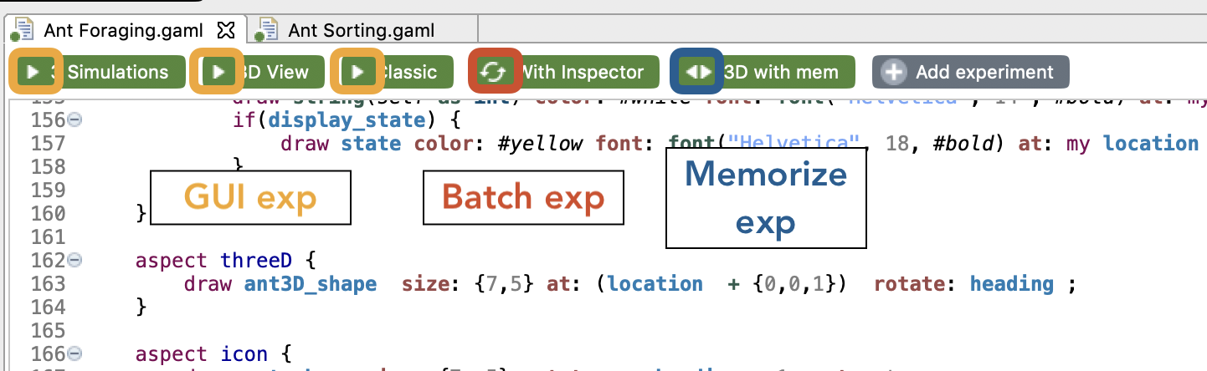Viewport: 1207px width, 371px height.
Task: Click the play icon on Simulations button
Action: (33, 71)
